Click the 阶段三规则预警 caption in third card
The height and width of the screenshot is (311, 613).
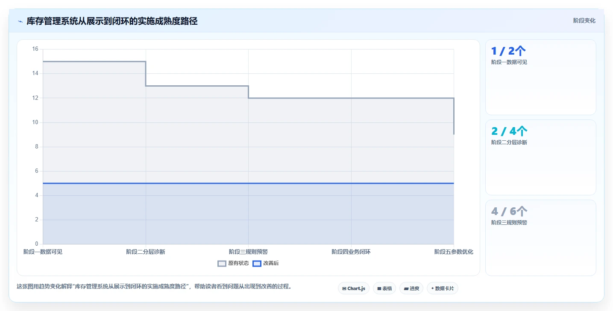(x=509, y=223)
